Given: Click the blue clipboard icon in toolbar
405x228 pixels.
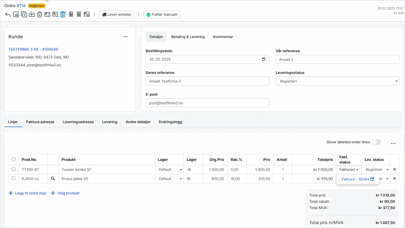Looking at the screenshot, I should click(63, 14).
